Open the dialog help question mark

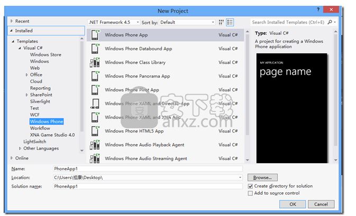[x=318, y=10]
